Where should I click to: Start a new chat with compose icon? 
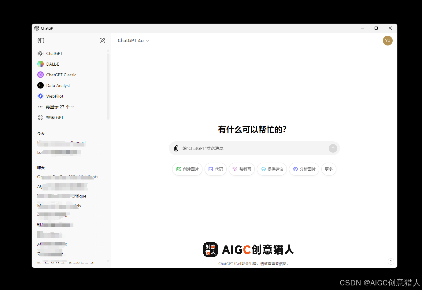pos(102,41)
